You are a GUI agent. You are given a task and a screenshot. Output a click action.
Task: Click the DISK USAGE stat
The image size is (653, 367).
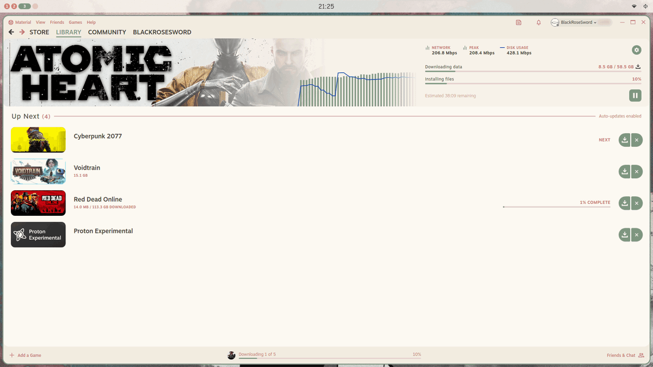516,51
